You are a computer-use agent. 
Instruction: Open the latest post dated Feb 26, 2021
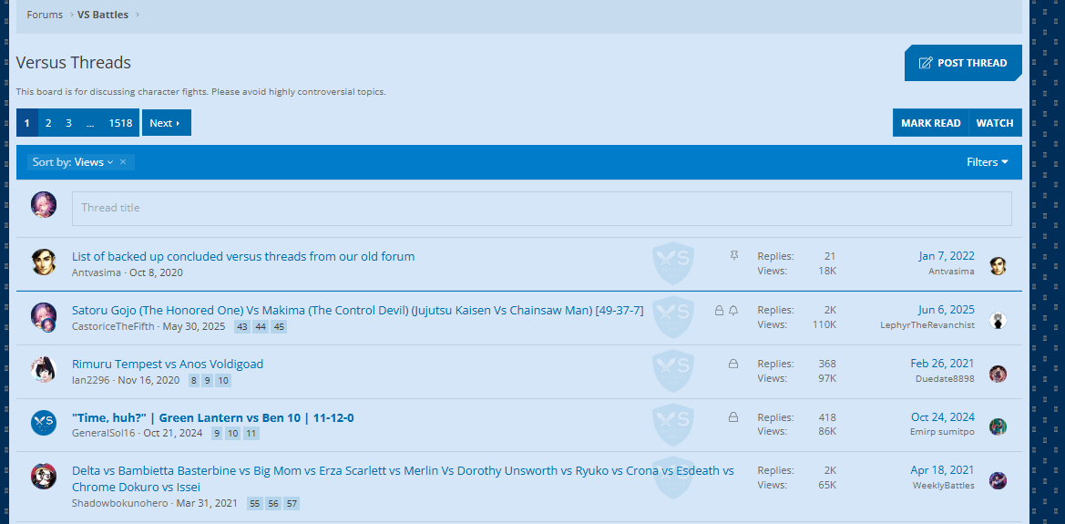point(943,364)
